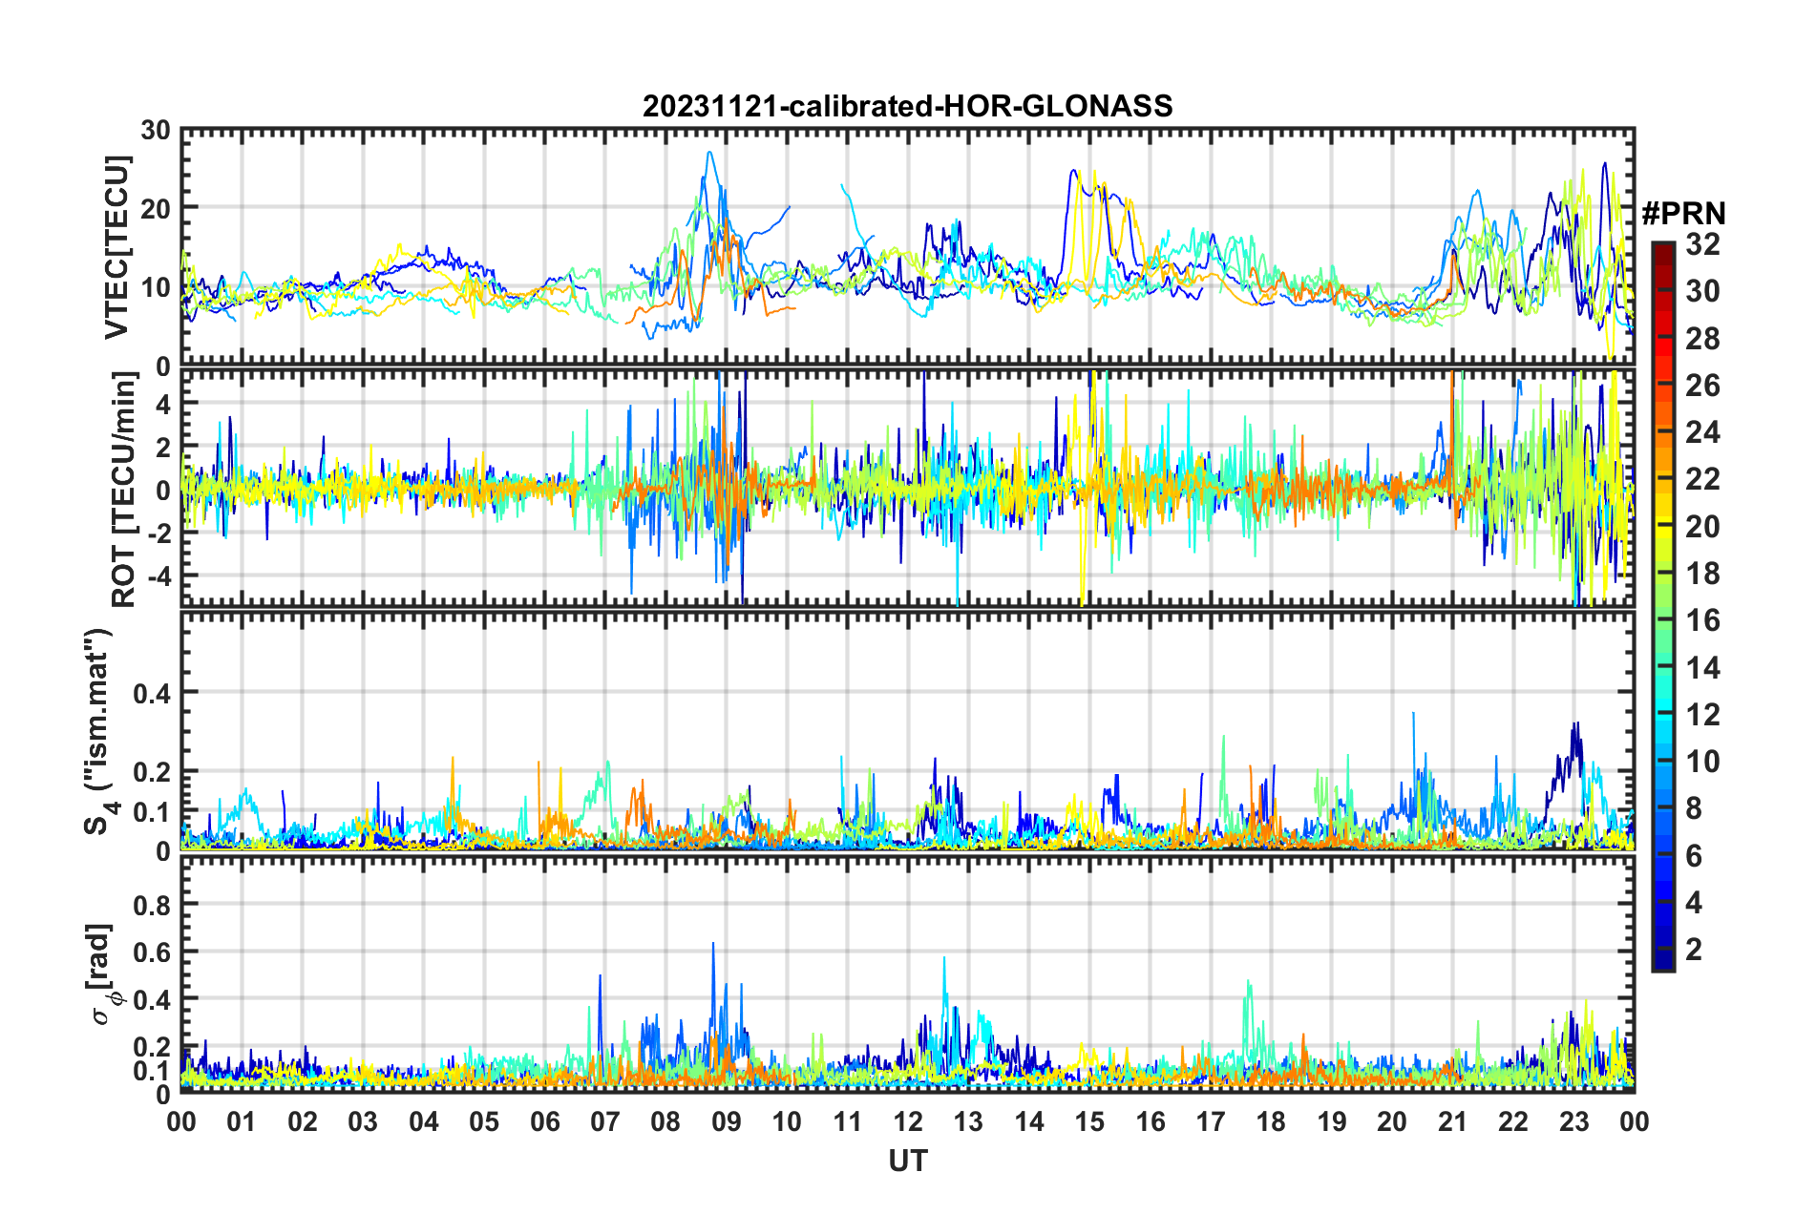Click colorbar tick label 16

point(1702,620)
